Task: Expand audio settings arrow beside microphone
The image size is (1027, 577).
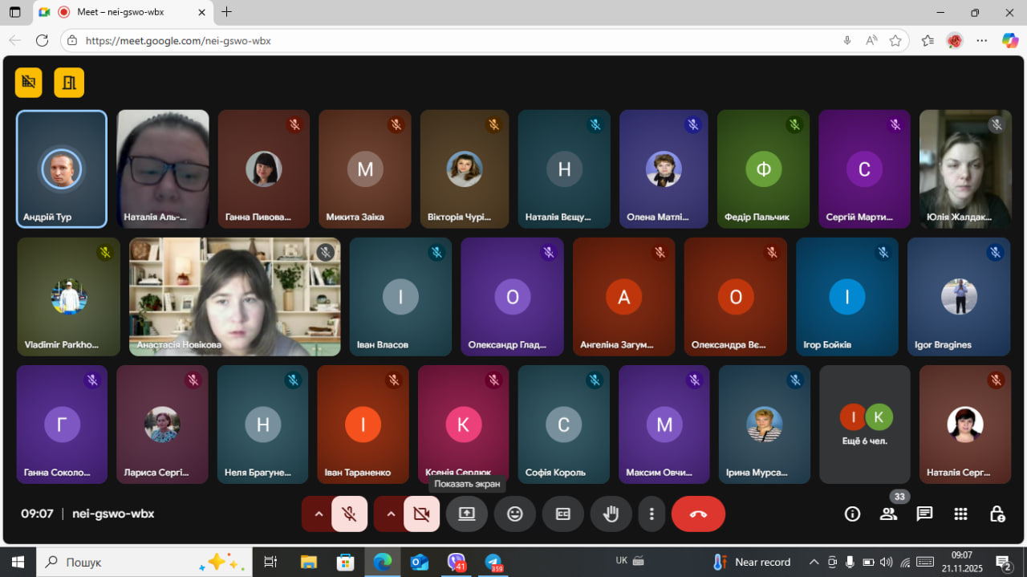Action: coord(318,514)
